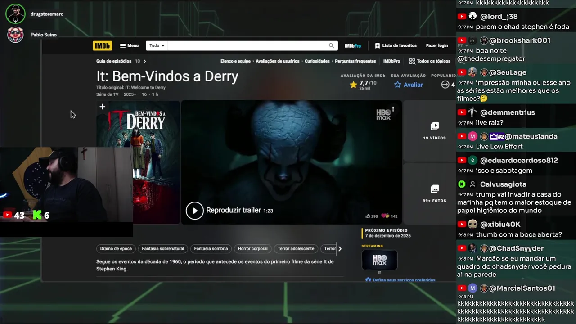Open Curiosidades section

pos(317,61)
